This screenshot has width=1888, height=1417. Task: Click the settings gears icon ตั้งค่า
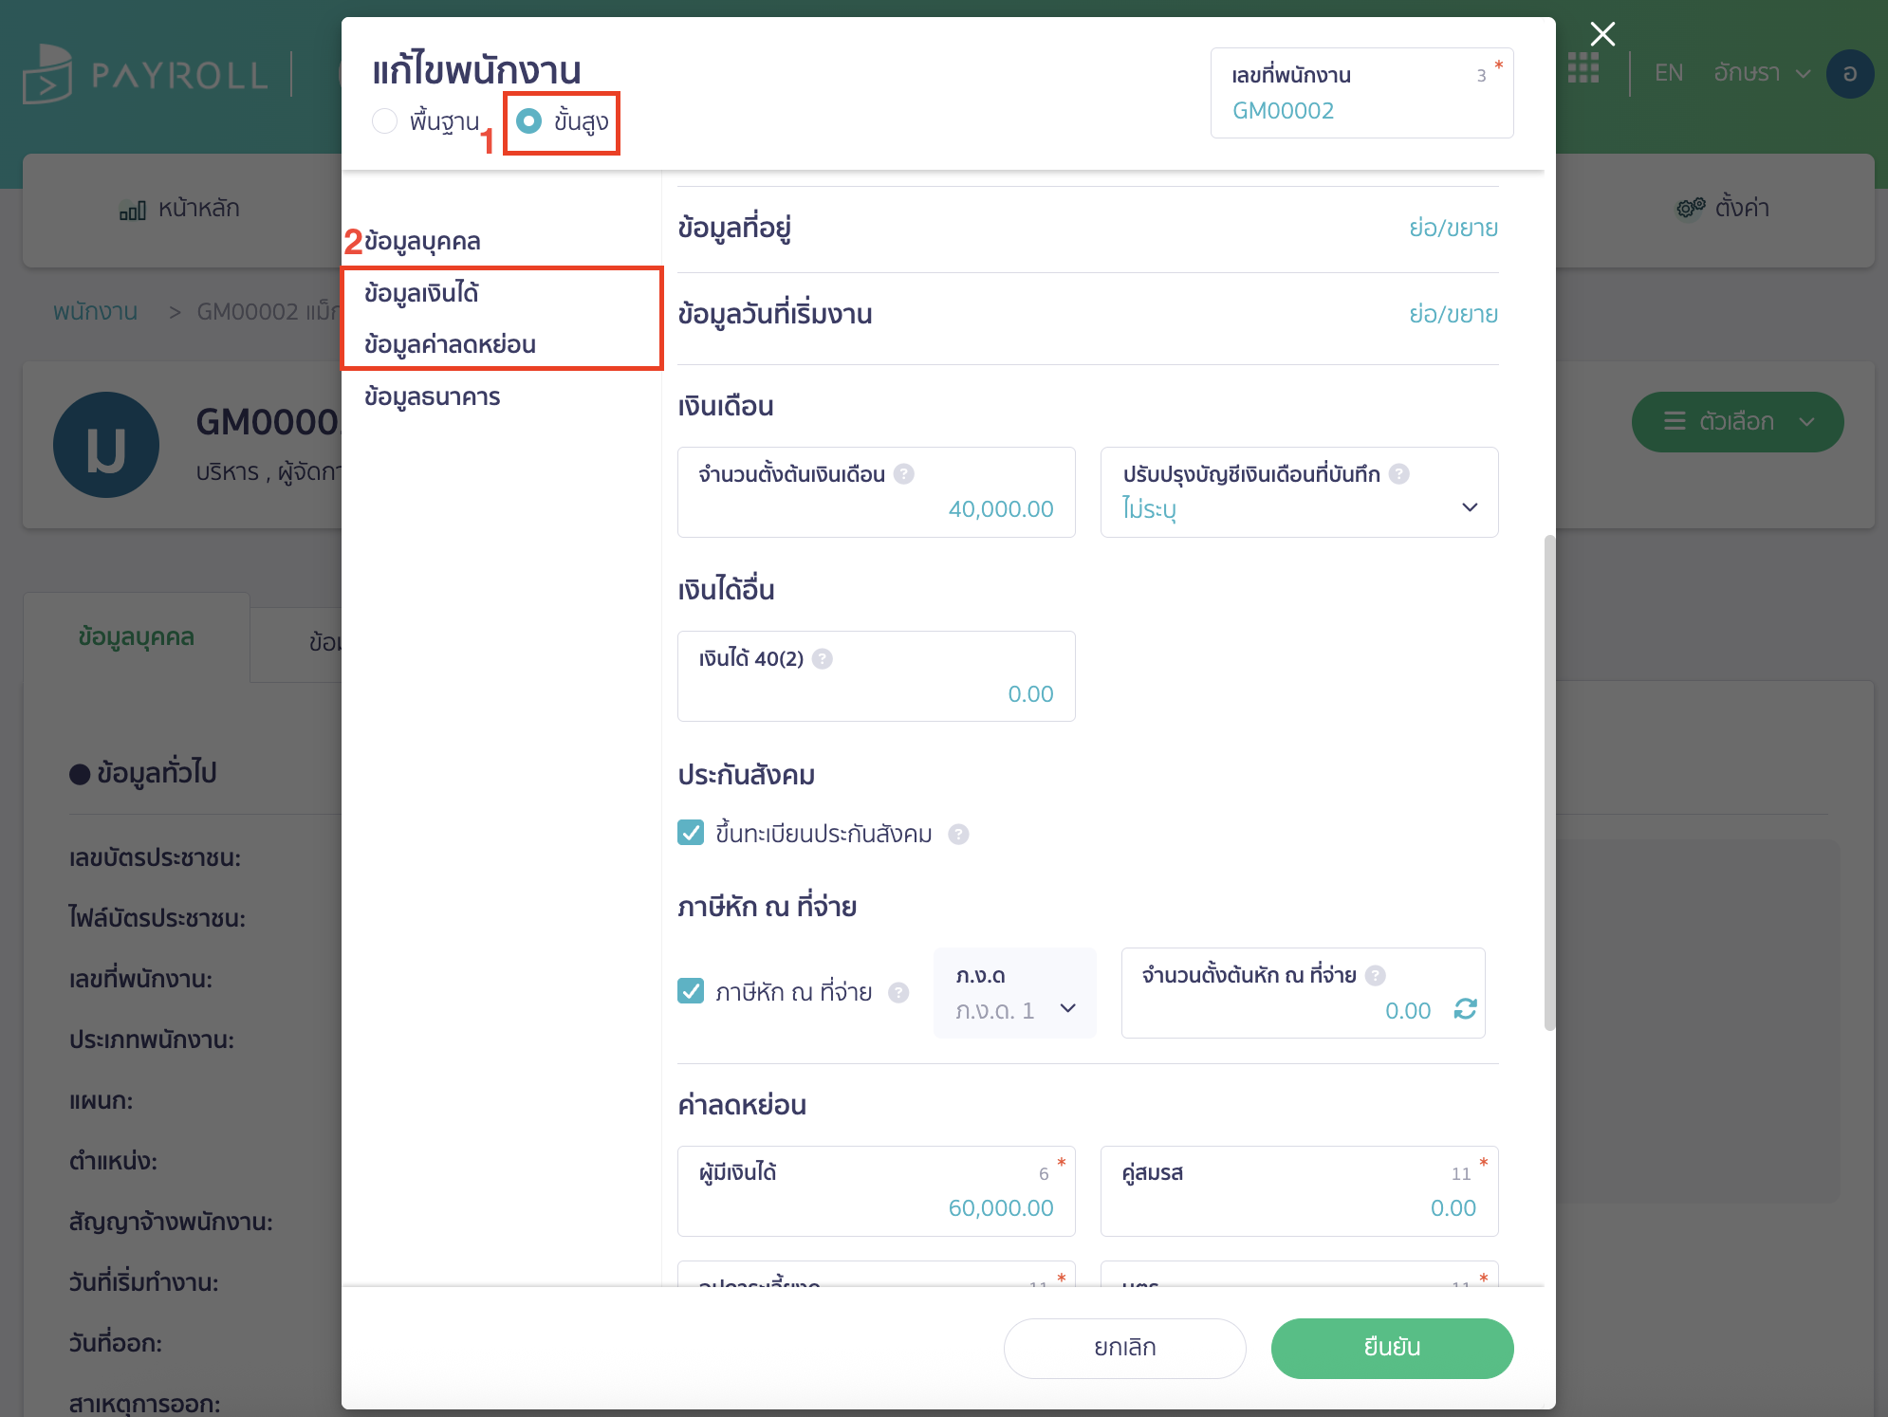tap(1690, 208)
